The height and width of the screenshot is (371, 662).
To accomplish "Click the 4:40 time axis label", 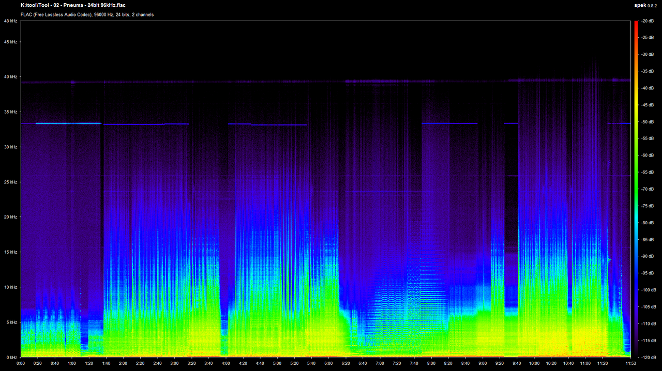I will coord(260,363).
